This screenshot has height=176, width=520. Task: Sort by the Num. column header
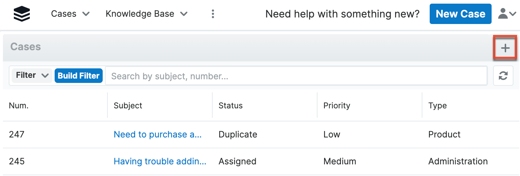(19, 106)
